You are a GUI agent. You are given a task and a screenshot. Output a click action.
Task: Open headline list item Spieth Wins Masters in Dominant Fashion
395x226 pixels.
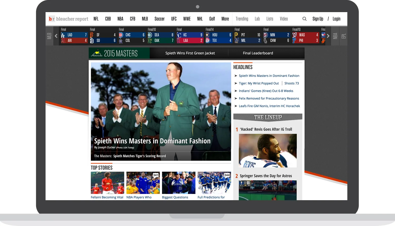[x=269, y=76]
